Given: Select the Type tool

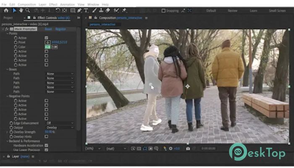Looking at the screenshot, I should tap(86, 10).
